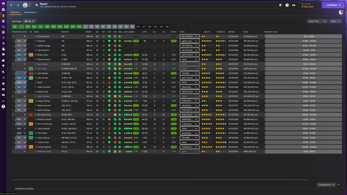Expand the Quick Pick arrow dropdown
The image size is (347, 195).
(x=325, y=21)
